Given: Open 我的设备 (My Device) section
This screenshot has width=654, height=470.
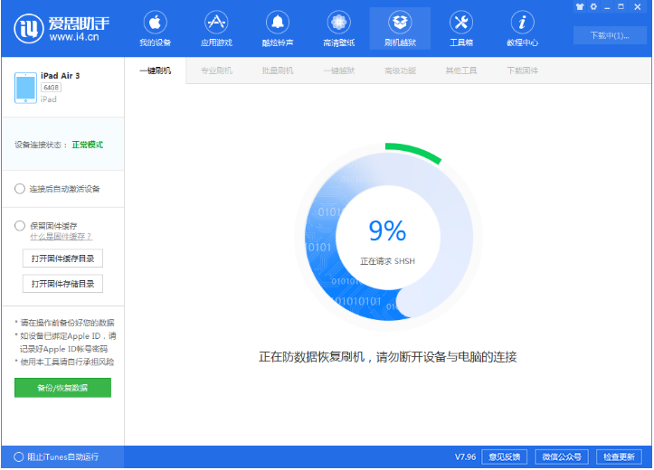Looking at the screenshot, I should (x=155, y=29).
